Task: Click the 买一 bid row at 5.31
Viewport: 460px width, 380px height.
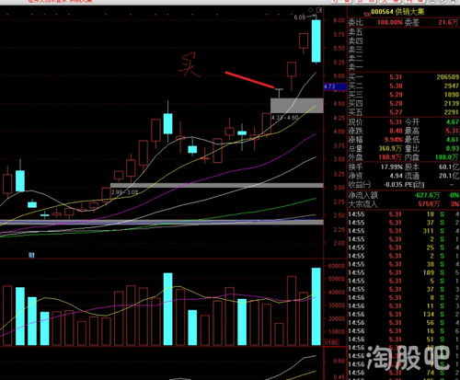Action: (x=404, y=76)
